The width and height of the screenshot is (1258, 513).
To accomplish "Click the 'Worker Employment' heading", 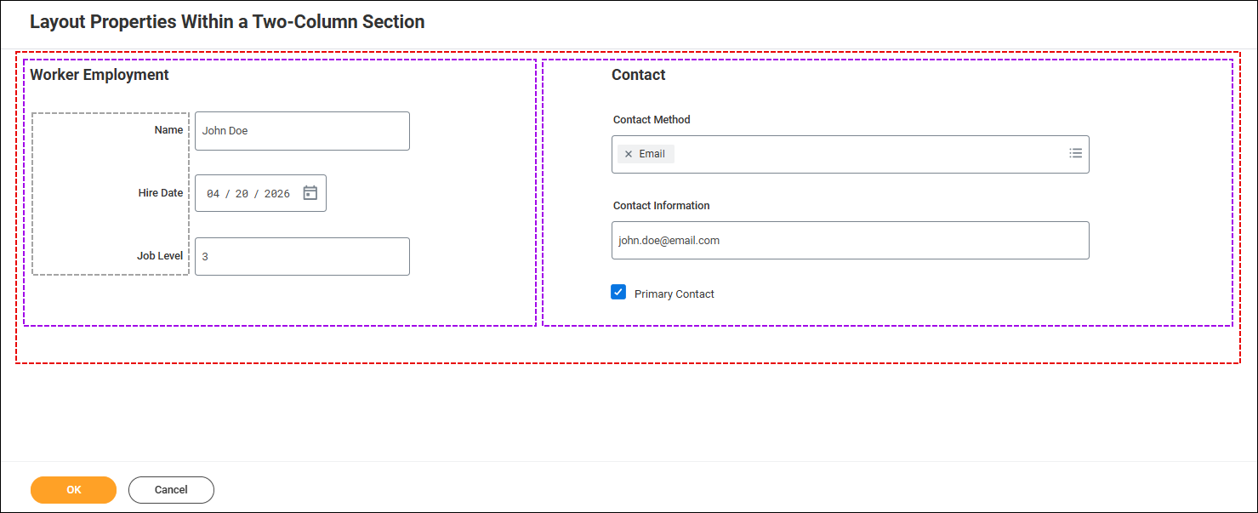I will [100, 75].
